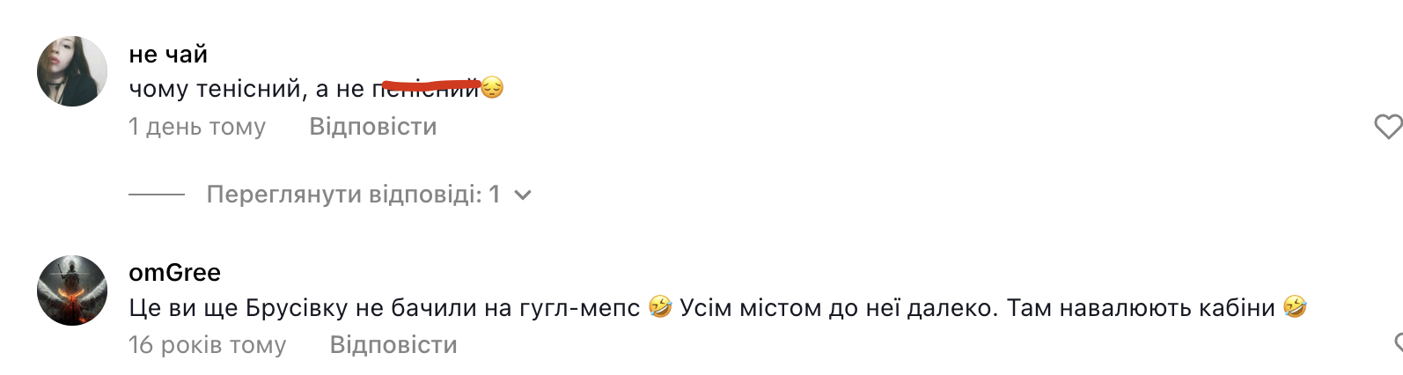Open omGree's avatar image
This screenshot has height=375, width=1403.
[x=72, y=290]
